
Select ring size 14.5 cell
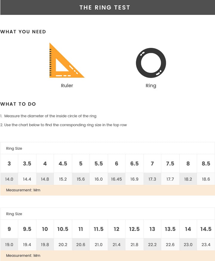[x=206, y=229]
